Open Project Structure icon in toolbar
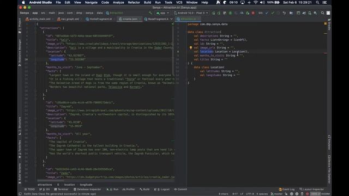 (x=291, y=13)
